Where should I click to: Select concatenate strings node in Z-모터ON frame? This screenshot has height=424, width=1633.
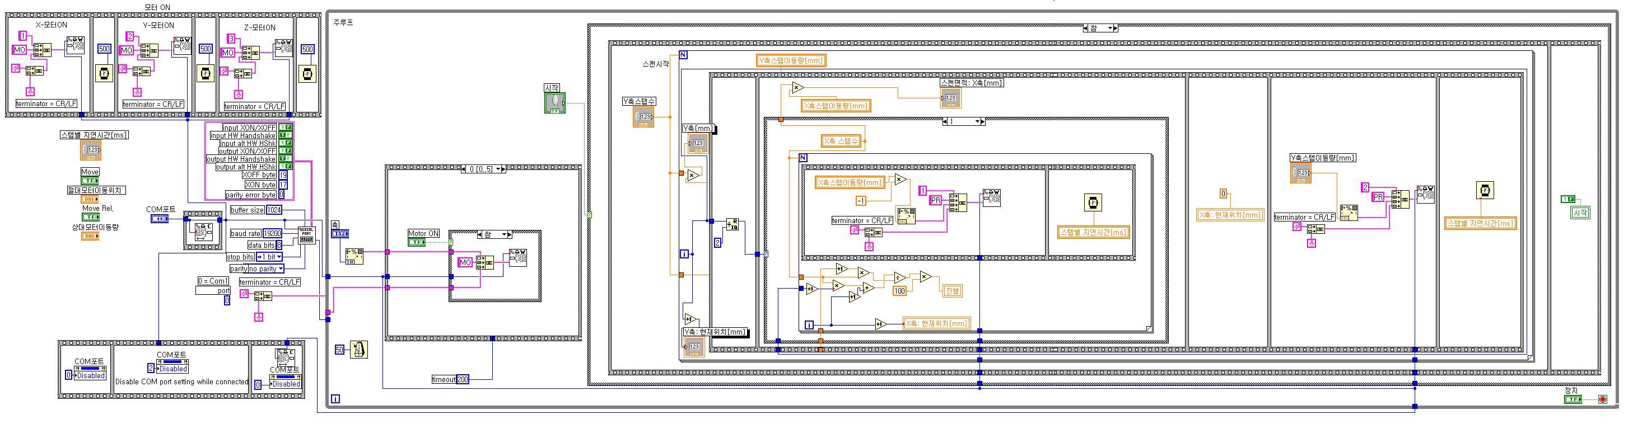coord(250,53)
